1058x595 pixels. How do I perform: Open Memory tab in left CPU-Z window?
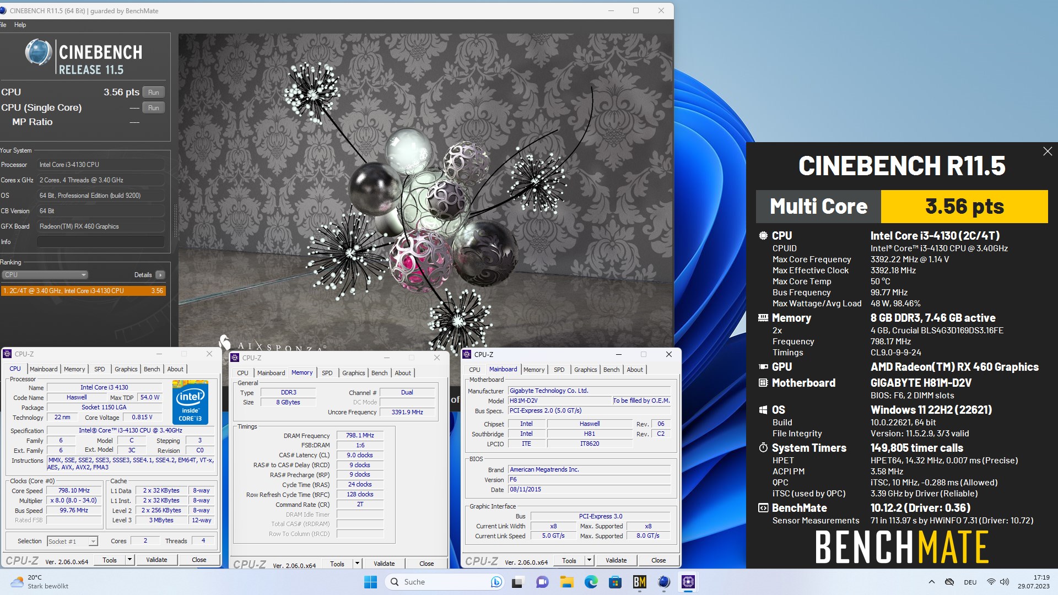[x=74, y=369]
